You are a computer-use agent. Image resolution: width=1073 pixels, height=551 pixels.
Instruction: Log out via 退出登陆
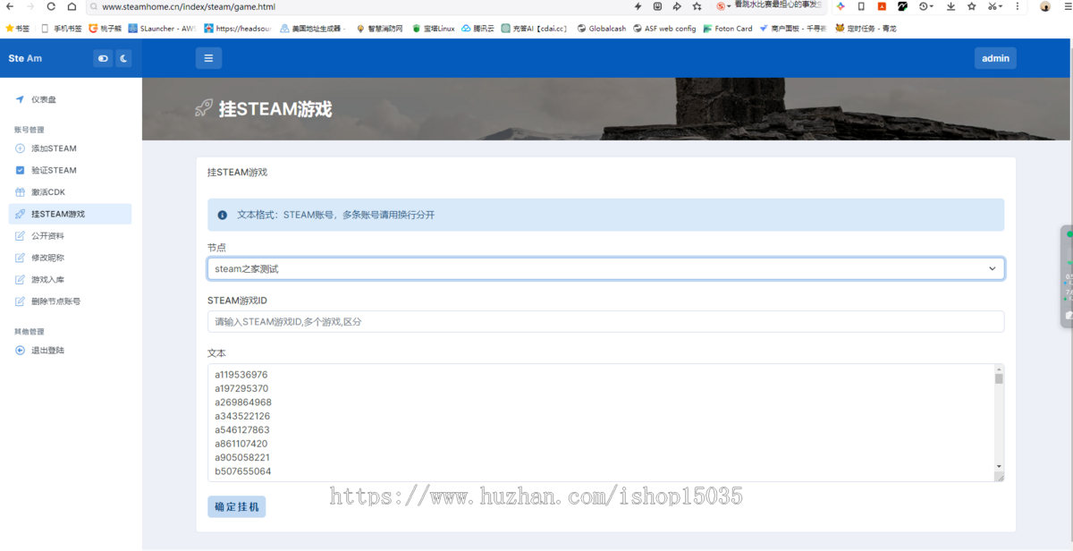point(71,350)
